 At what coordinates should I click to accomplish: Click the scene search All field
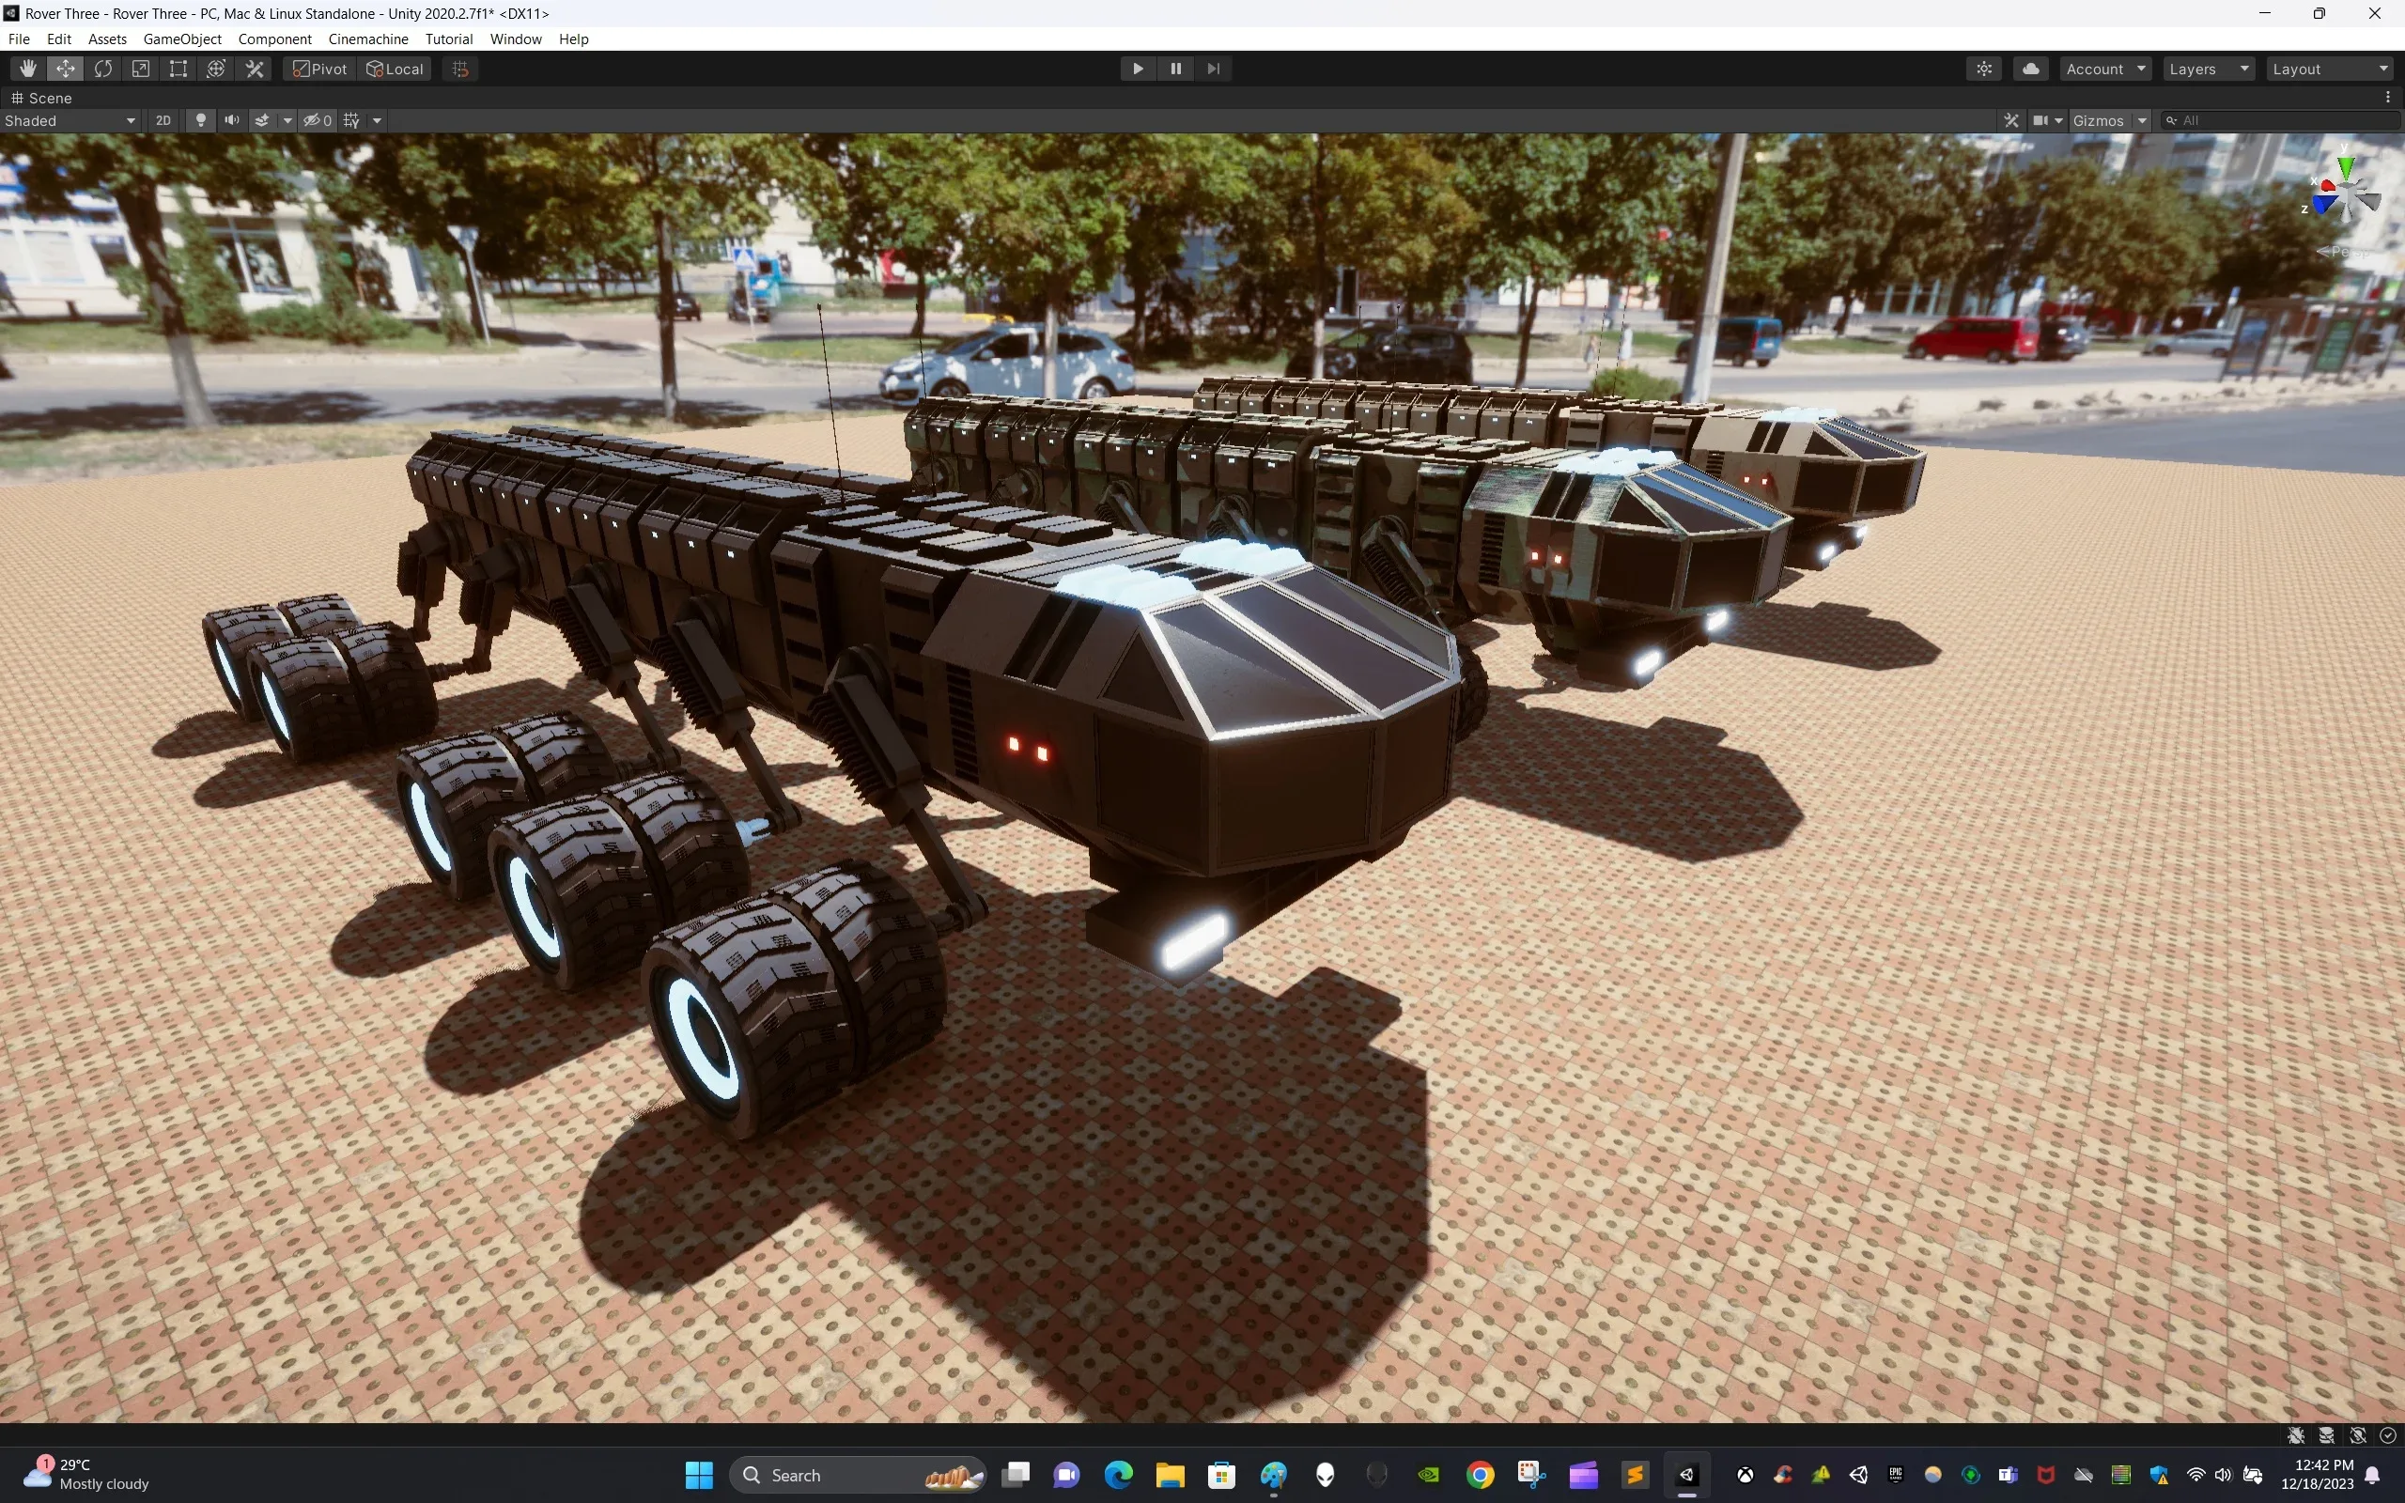click(x=2280, y=119)
